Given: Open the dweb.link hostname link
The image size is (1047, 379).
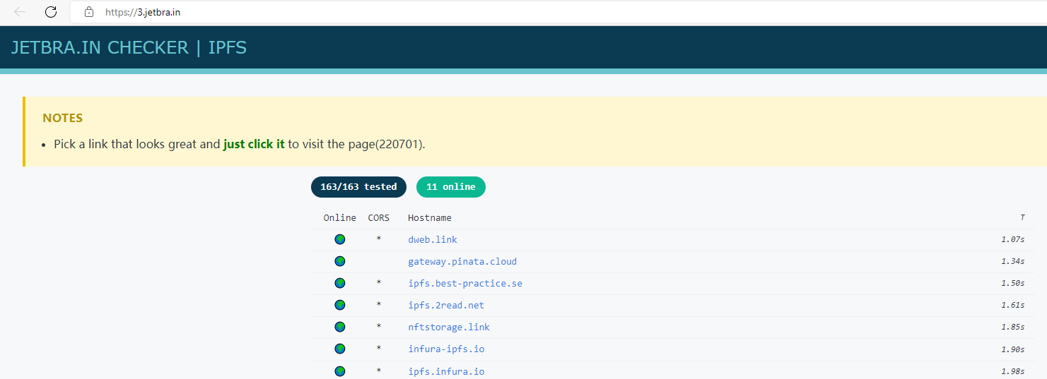Looking at the screenshot, I should pos(433,239).
